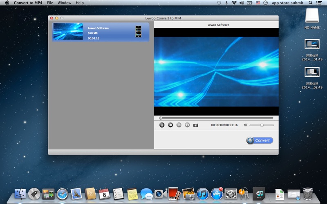The height and width of the screenshot is (204, 327).
Task: Open iPhoto from the dock
Action: point(188,194)
